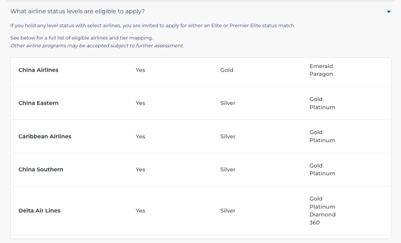This screenshot has height=243, width=401.
Task: Click the italic 'Other airline programs' note
Action: coord(97,46)
